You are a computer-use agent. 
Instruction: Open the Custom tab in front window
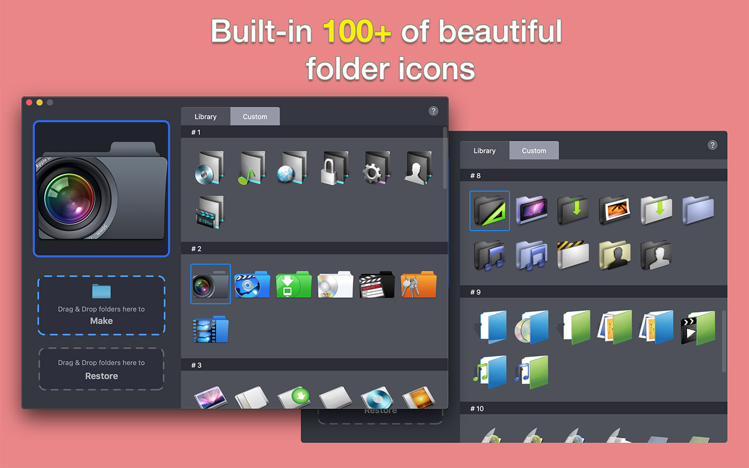(255, 116)
